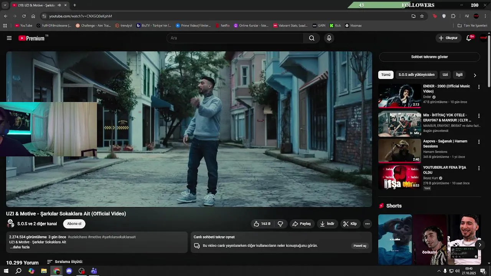491x276 pixels.
Task: Click the browser address bar URL
Action: pyautogui.click(x=81, y=16)
